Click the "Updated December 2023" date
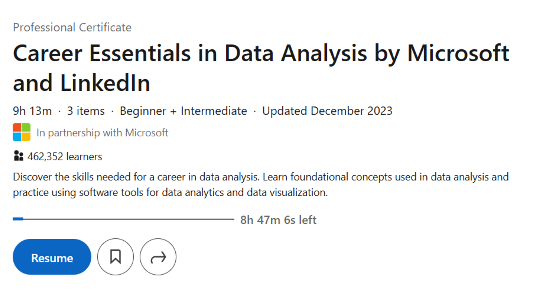Screen dimensions: 540x300 [x=327, y=111]
